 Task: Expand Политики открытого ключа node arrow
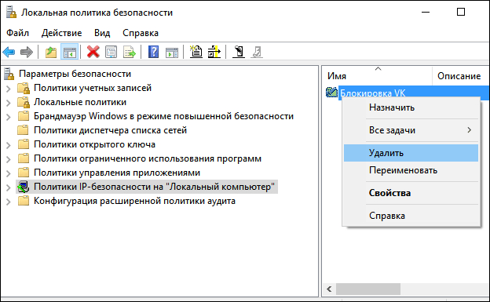(9, 145)
